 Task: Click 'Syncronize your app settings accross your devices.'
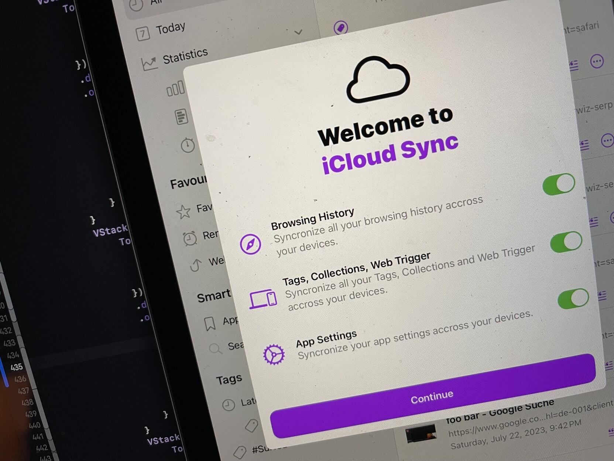point(415,335)
